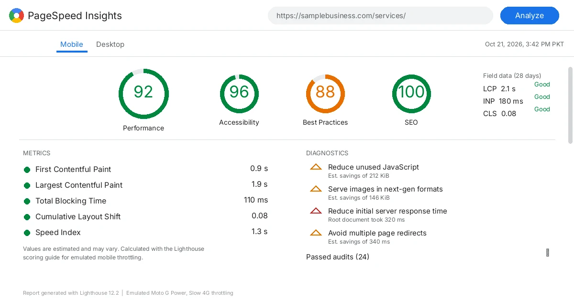The width and height of the screenshot is (574, 300).
Task: Click the Emulated Moto G Power footer text
Action: 180,293
